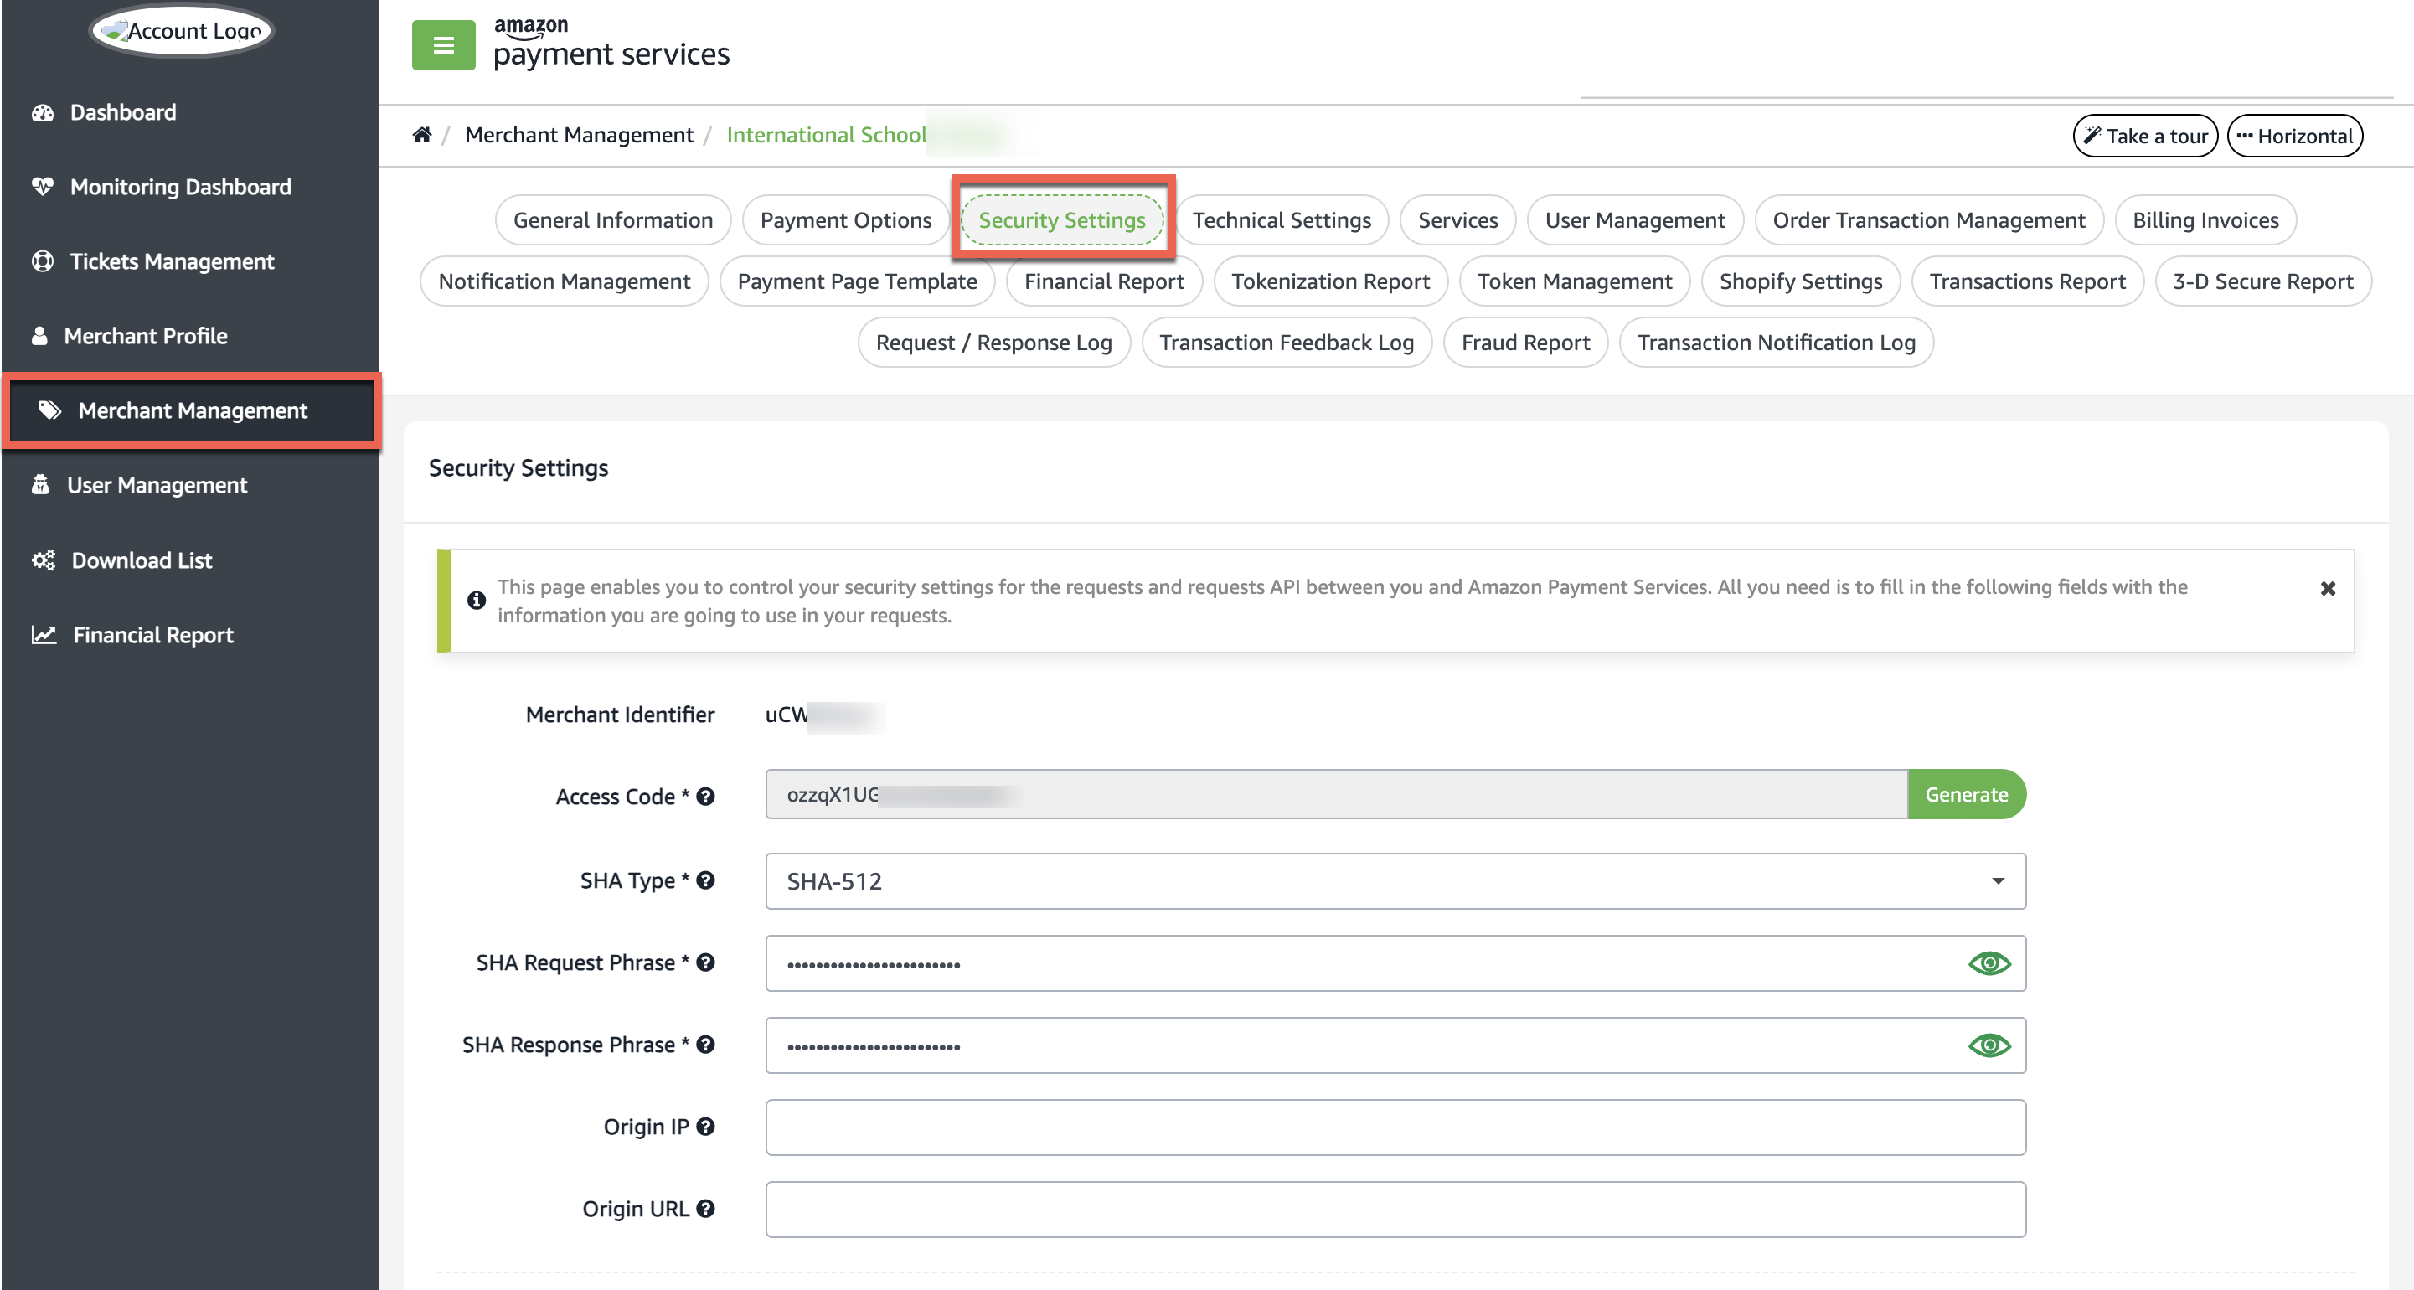Viewport: 2414px width, 1290px height.
Task: Click the Tickets Management lifebuoy icon
Action: (43, 261)
